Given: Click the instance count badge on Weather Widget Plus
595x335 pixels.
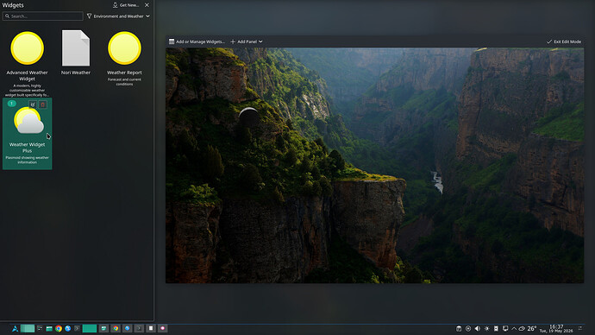Looking at the screenshot, I should tap(12, 104).
